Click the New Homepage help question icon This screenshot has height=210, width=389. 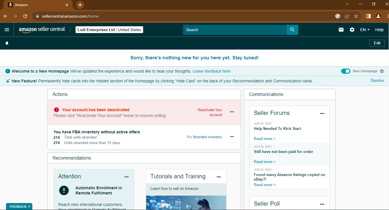[x=382, y=71]
